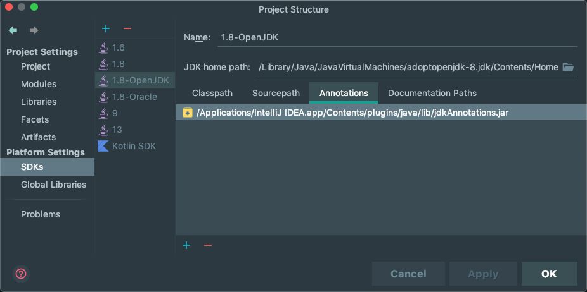Open Project settings
The width and height of the screenshot is (587, 292).
coord(35,66)
